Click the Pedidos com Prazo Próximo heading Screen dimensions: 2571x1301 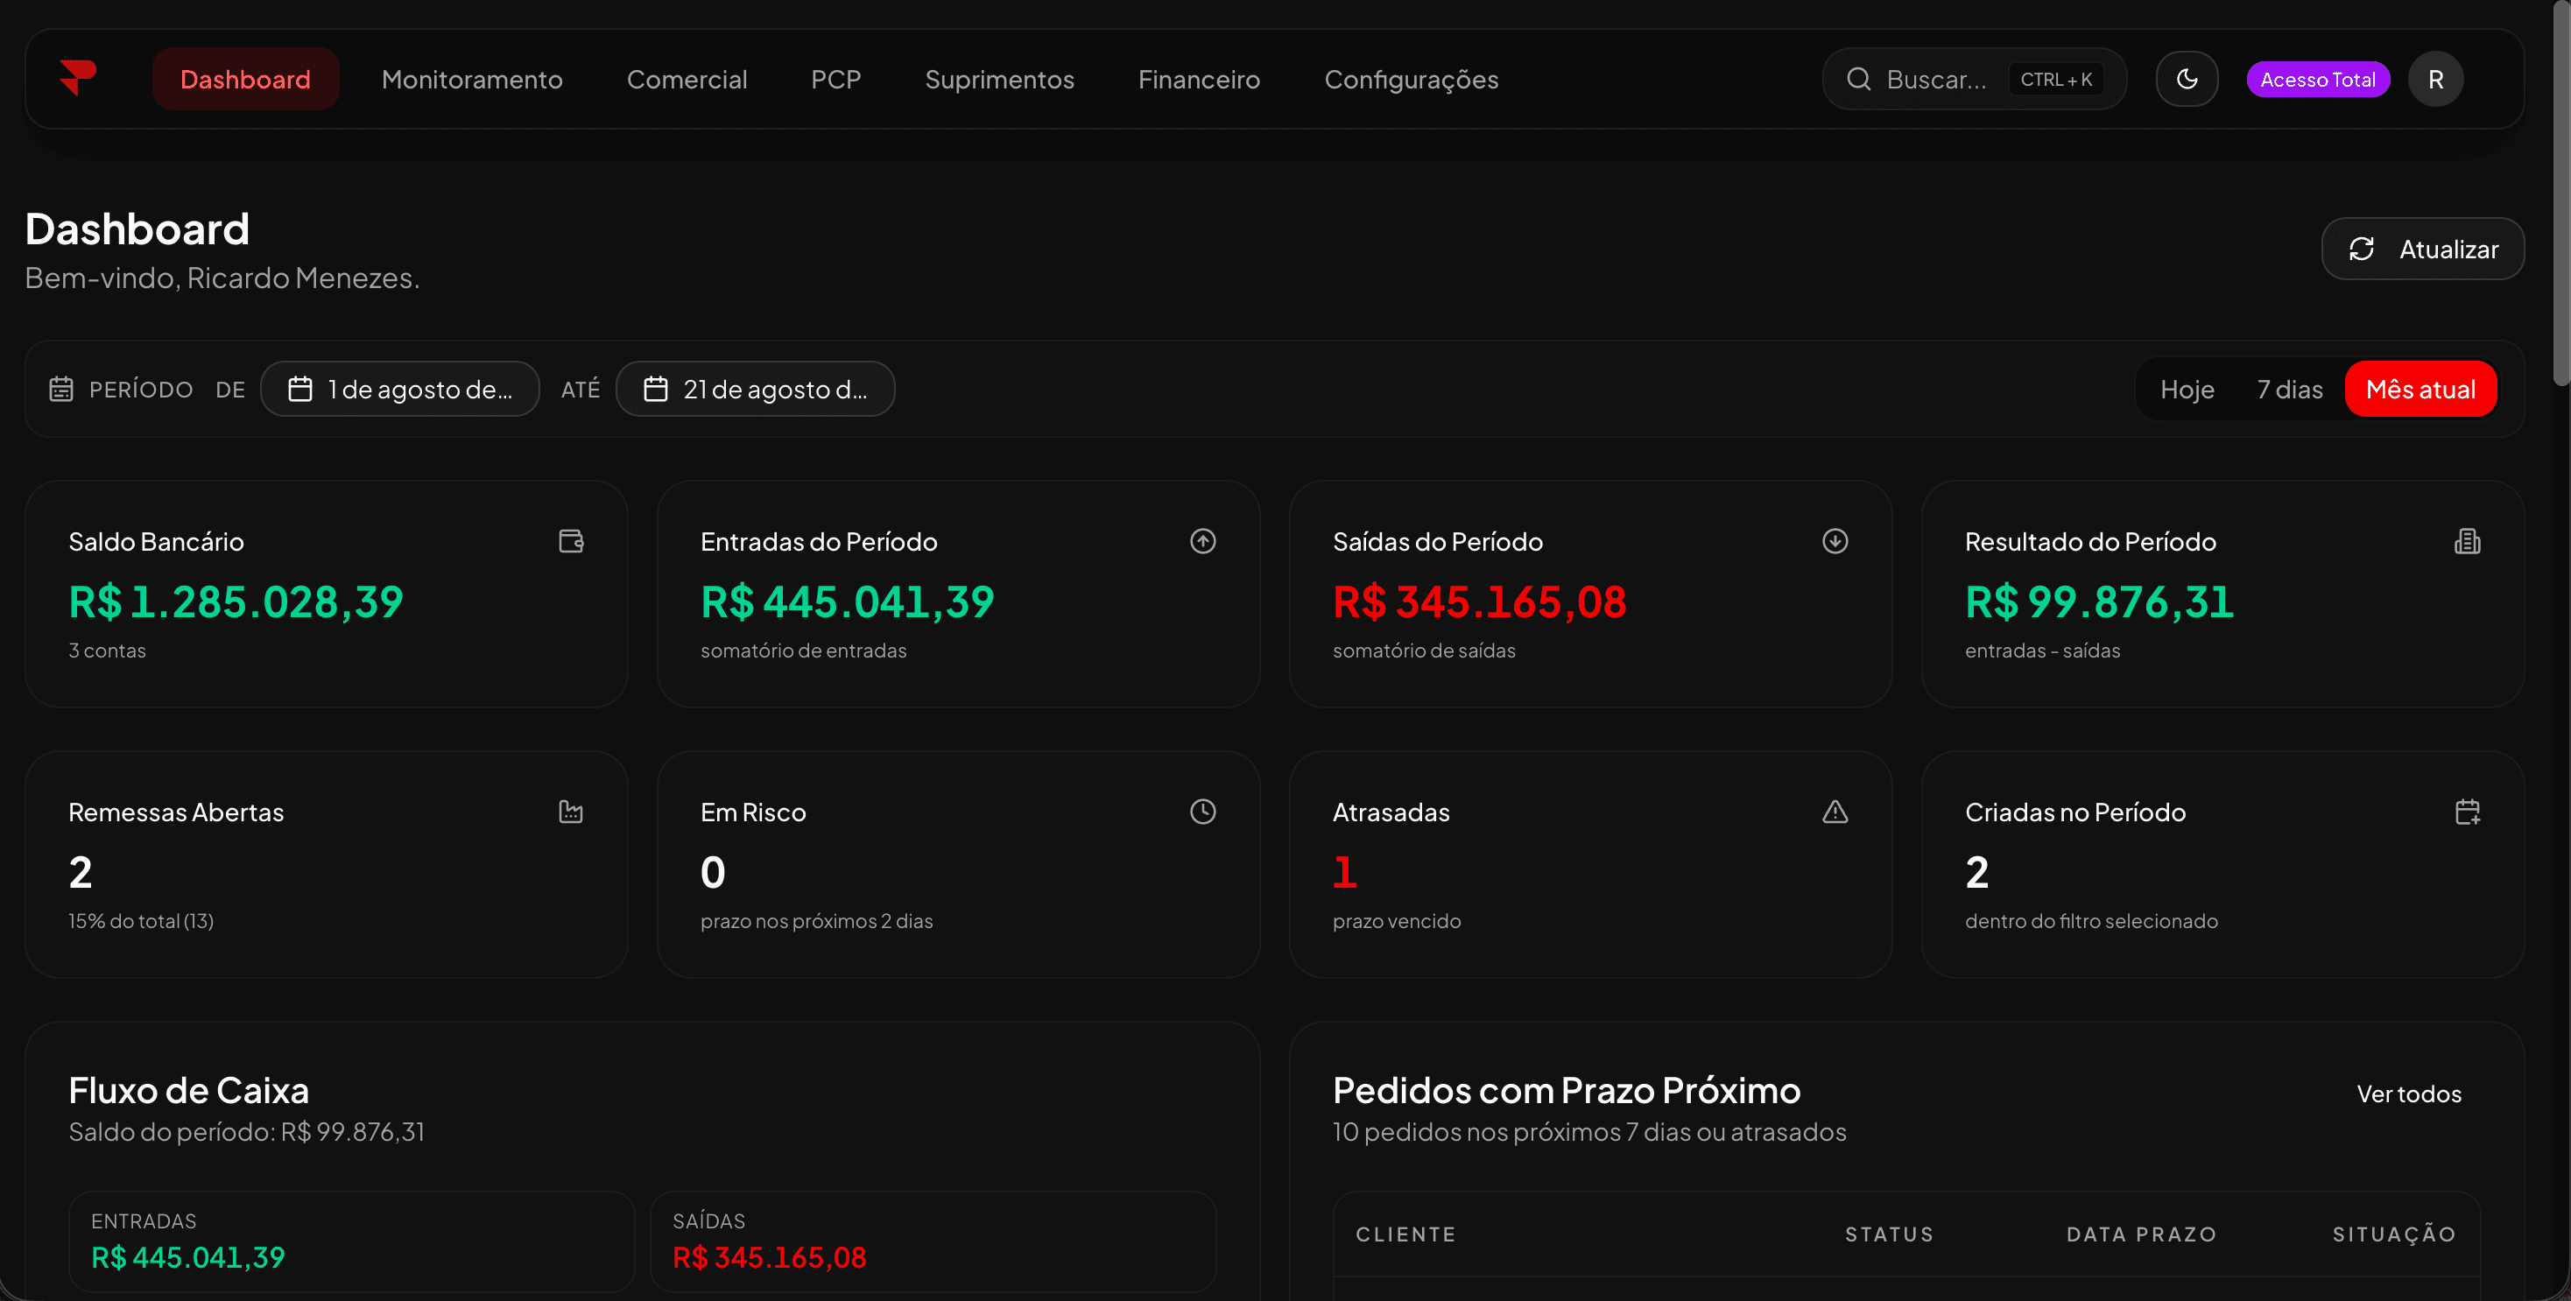1566,1089
